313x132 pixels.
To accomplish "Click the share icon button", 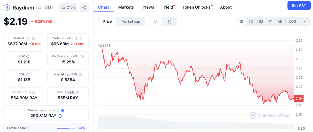I will tap(84, 7).
